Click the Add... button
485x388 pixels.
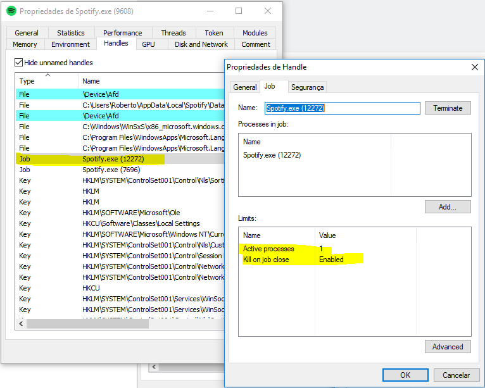448,207
